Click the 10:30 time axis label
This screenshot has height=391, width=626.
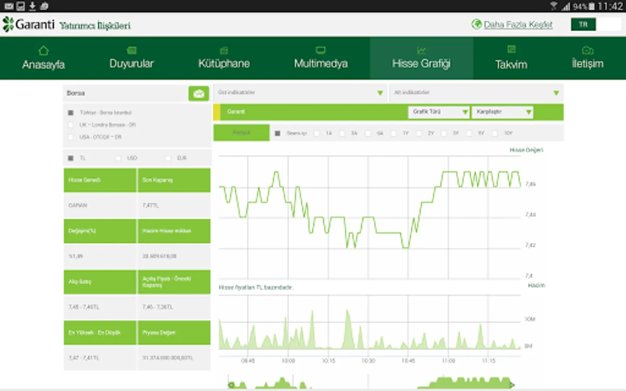coord(368,361)
